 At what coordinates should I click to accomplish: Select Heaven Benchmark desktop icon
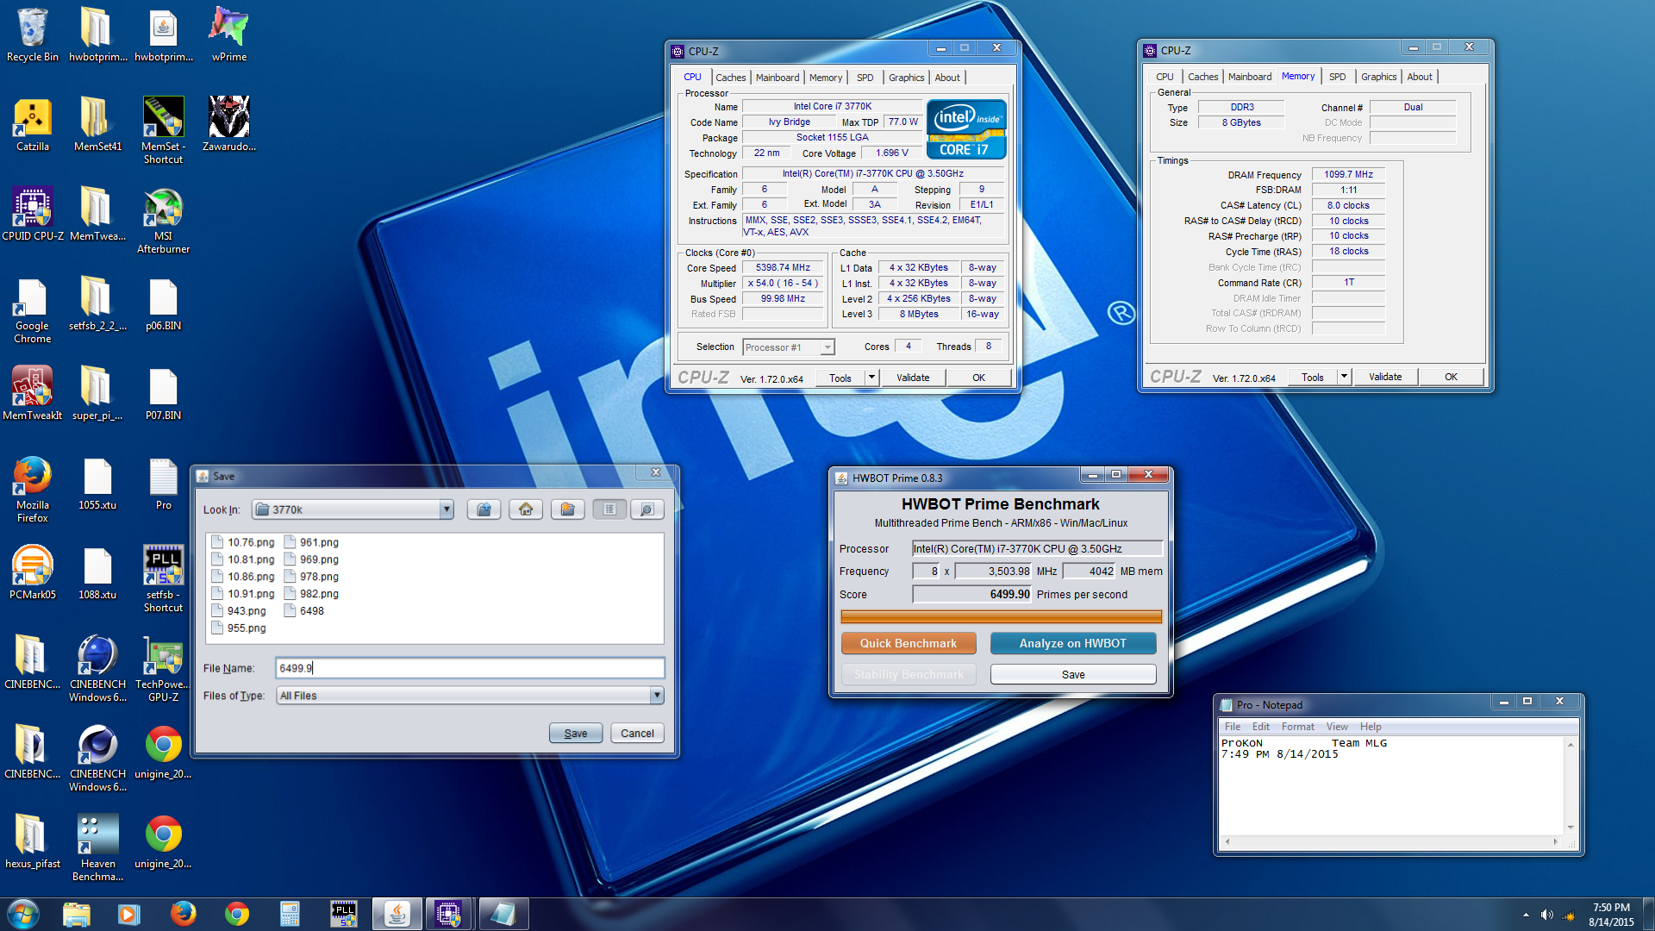tap(97, 847)
